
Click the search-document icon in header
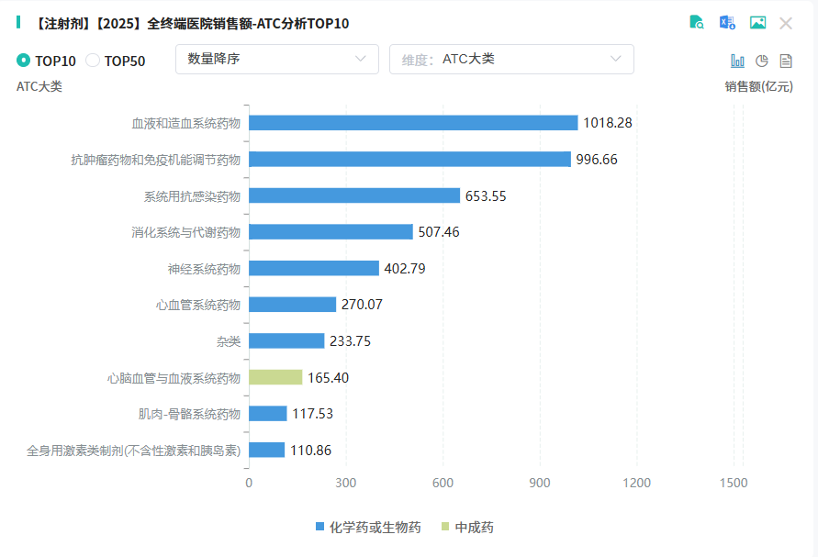697,22
